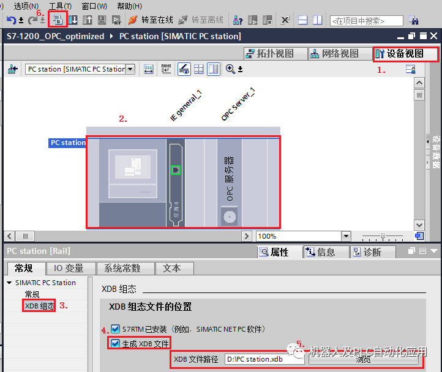The image size is (442, 372).
Task: Select the PC station computer module
Action: click(x=132, y=182)
